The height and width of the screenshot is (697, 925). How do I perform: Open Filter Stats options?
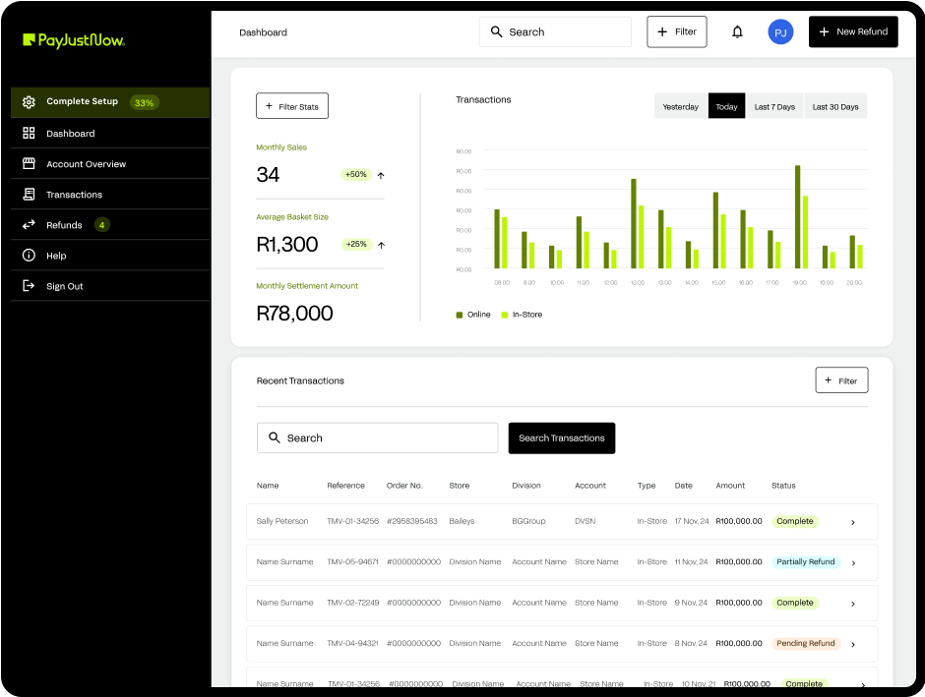click(292, 106)
